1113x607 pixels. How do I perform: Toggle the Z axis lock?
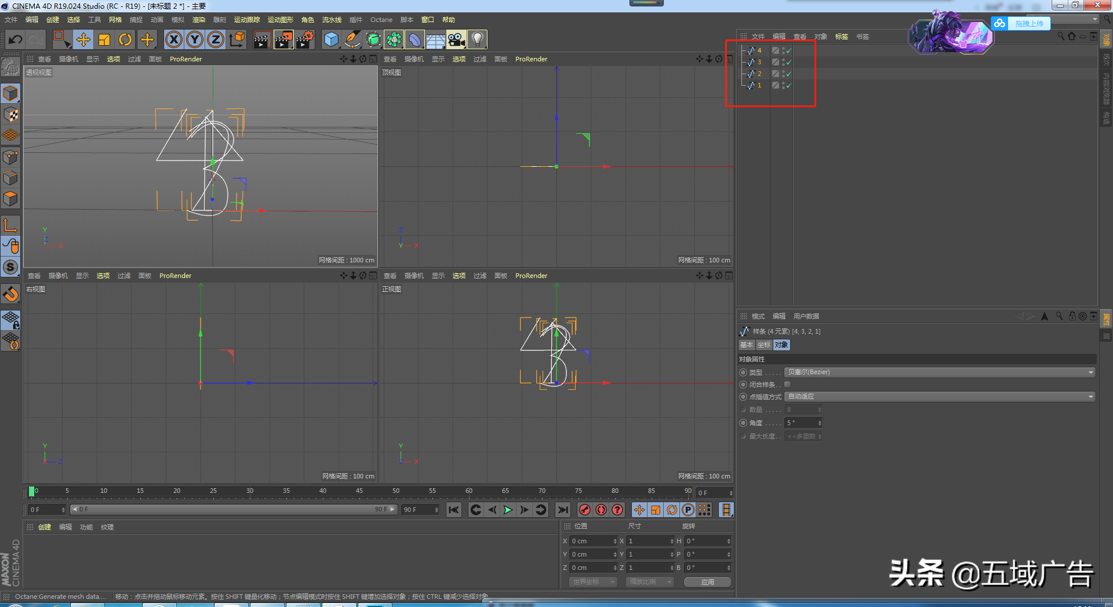pyautogui.click(x=216, y=39)
